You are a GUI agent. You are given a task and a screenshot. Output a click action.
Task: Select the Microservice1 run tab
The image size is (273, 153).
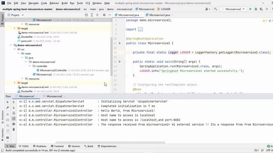click(x=26, y=96)
